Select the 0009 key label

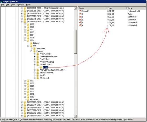pyautogui.click(x=32, y=86)
